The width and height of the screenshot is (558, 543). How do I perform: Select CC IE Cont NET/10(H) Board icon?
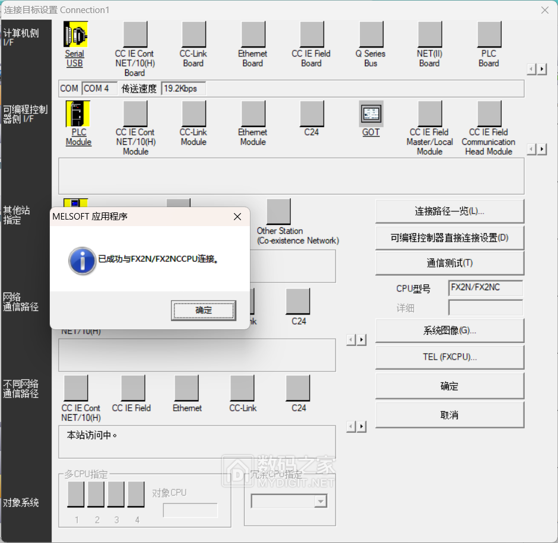[x=135, y=34]
